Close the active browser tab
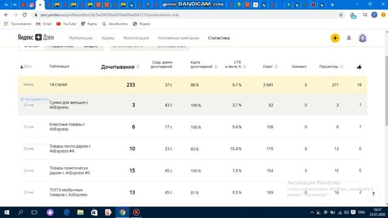Viewport: 388px width, 218px height. 40,5
